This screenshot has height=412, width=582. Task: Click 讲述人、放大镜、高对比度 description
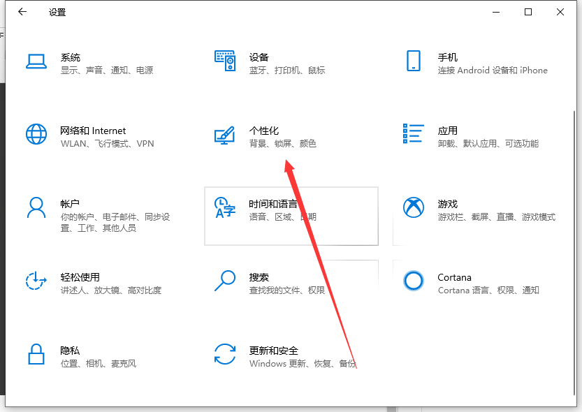coord(111,290)
